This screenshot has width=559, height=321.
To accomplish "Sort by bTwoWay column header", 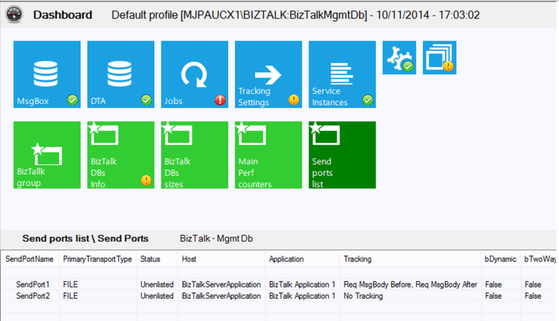I will (x=539, y=259).
